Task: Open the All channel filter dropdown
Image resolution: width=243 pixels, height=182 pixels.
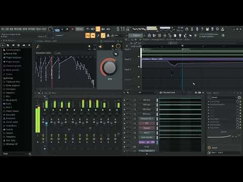Action: tap(147, 93)
